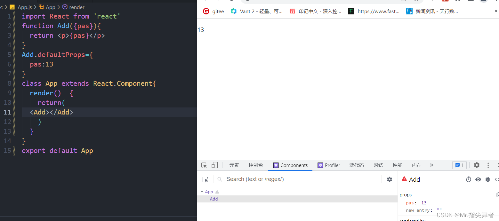The width and height of the screenshot is (499, 221).
Task: Toggle the console message counter badge
Action: pyautogui.click(x=459, y=165)
